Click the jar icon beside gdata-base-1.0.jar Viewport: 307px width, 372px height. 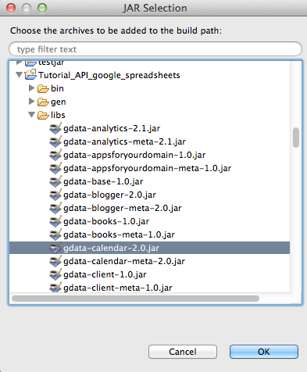click(x=55, y=181)
